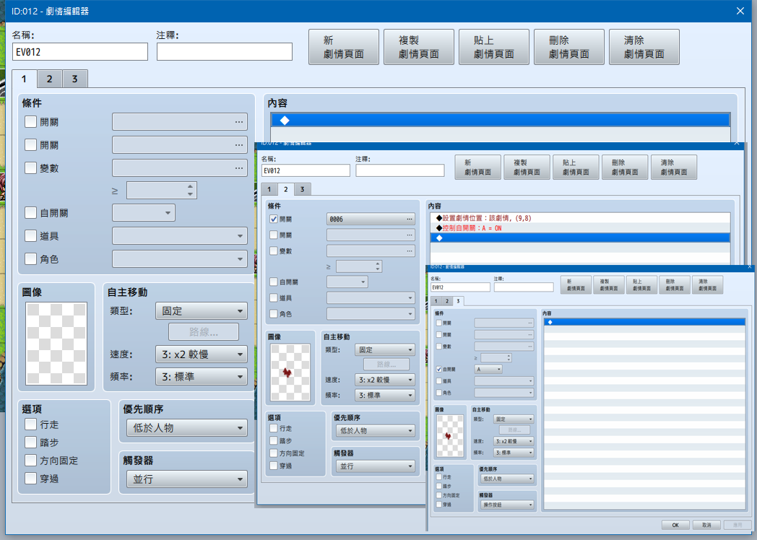
Task: Enable the 自開關 condition in the largest window
Action: pyautogui.click(x=30, y=212)
